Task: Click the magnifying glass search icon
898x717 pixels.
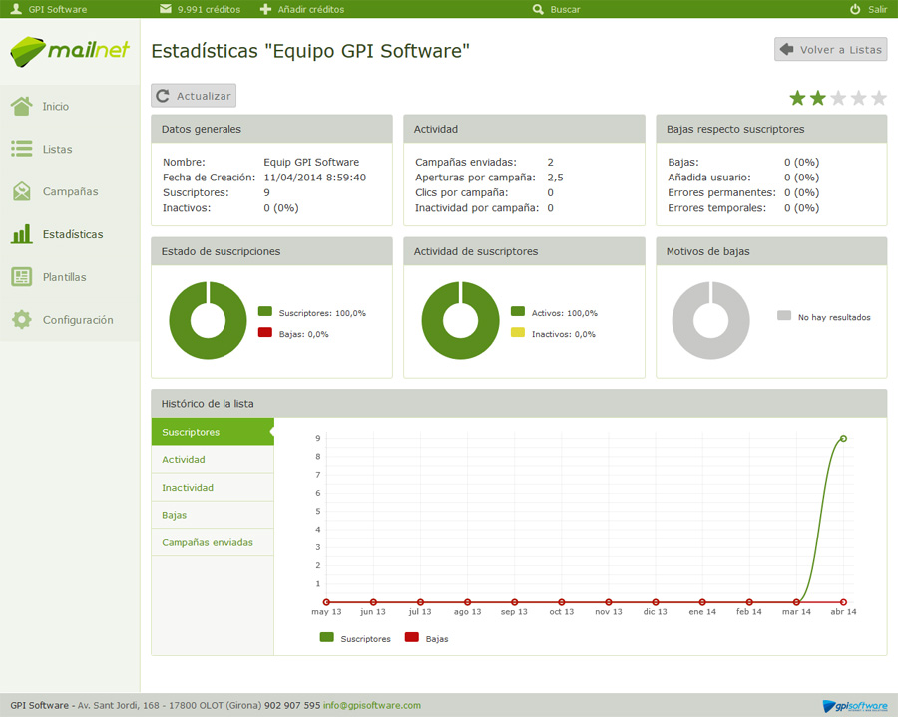Action: 538,9
